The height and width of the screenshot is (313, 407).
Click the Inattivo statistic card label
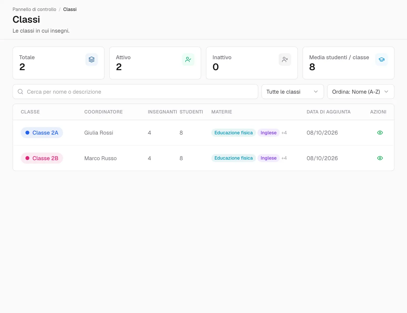pyautogui.click(x=222, y=57)
